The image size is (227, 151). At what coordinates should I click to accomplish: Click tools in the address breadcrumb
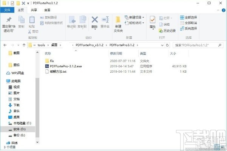click(x=41, y=45)
